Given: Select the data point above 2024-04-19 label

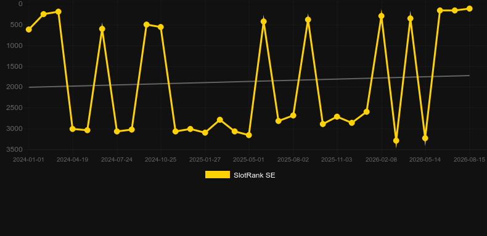Looking at the screenshot, I should click(73, 129).
